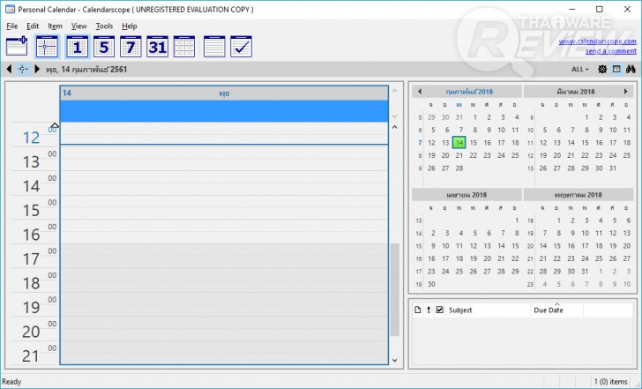This screenshot has width=642, height=389.
Task: Click the March 2018 month header
Action: tap(576, 92)
